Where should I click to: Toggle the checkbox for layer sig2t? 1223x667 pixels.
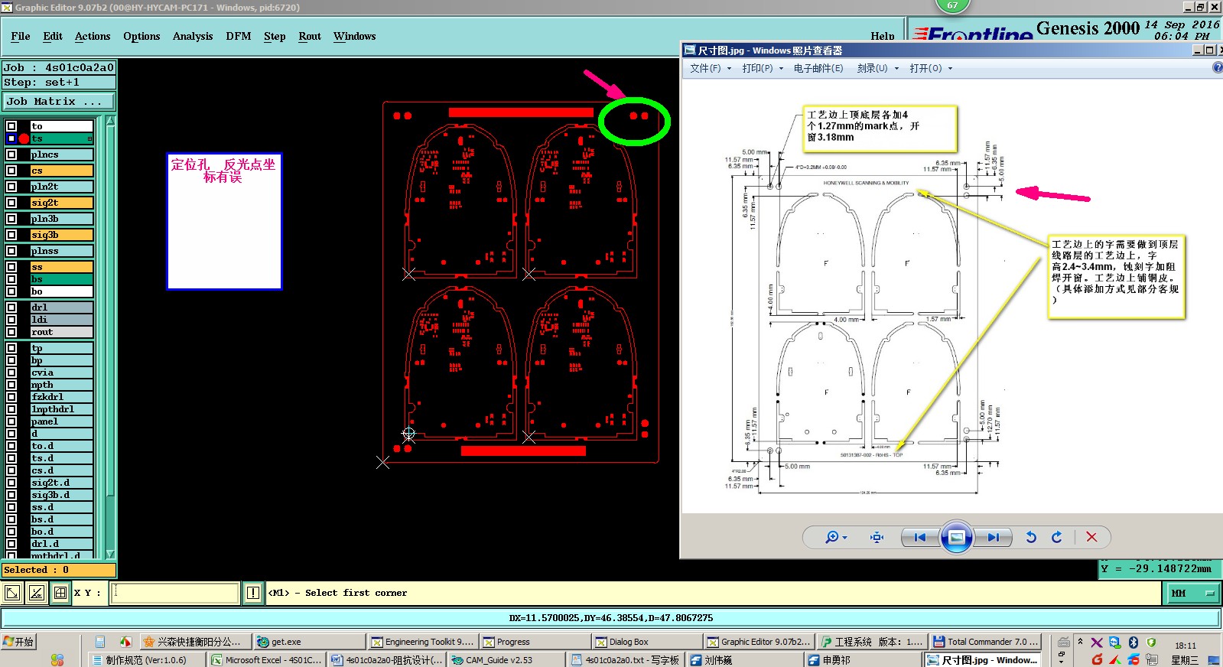[11, 203]
